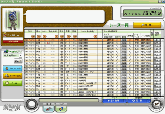Click the yellow 検索 search button

pyautogui.click(x=147, y=25)
